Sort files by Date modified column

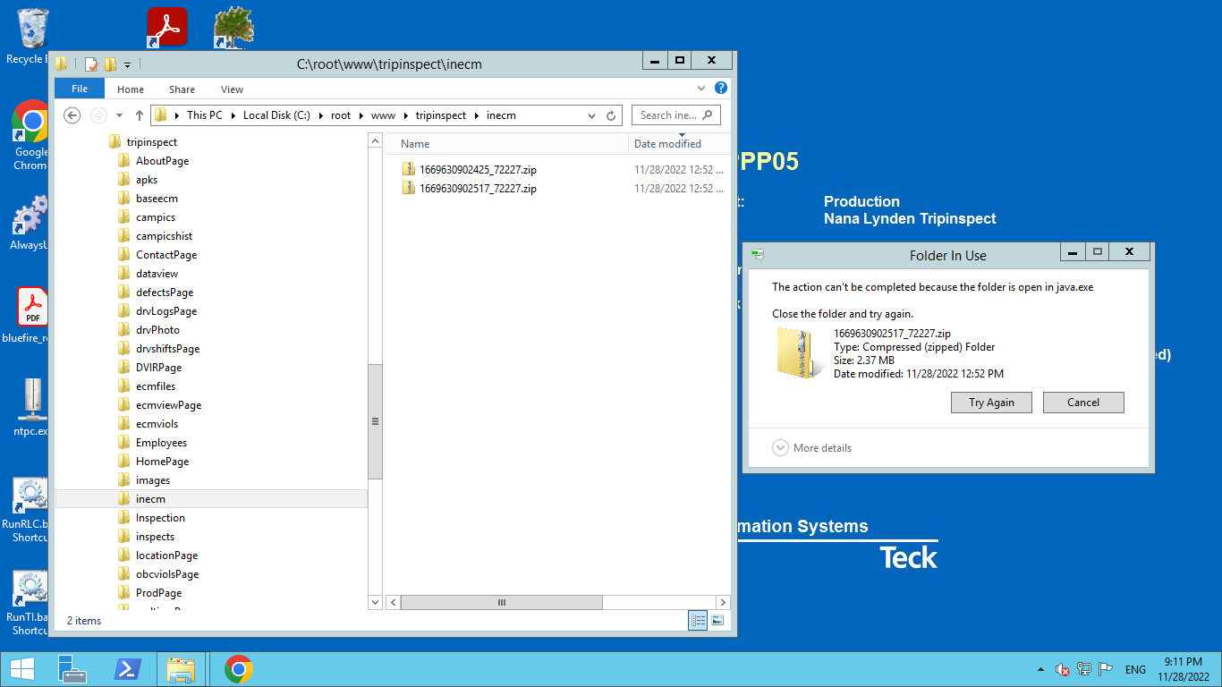pos(680,143)
